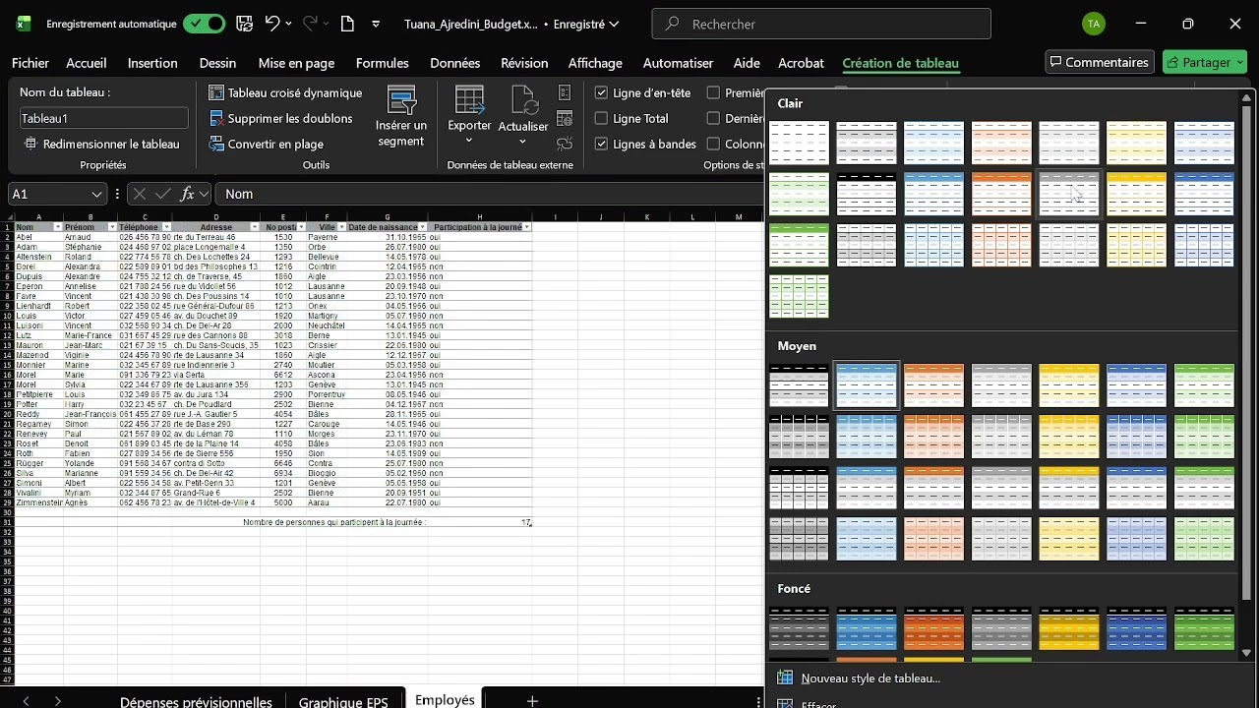Open the Nom column filter dropdown

click(58, 227)
